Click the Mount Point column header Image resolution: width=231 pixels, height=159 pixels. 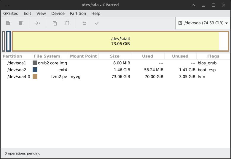83,56
